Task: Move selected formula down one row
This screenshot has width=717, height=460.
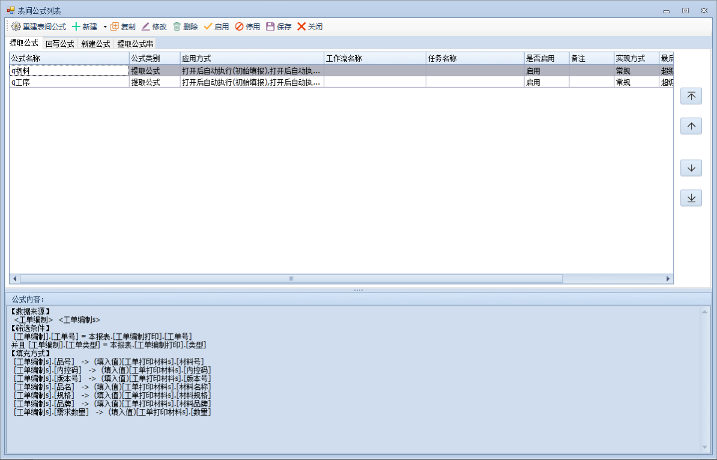Action: [691, 168]
